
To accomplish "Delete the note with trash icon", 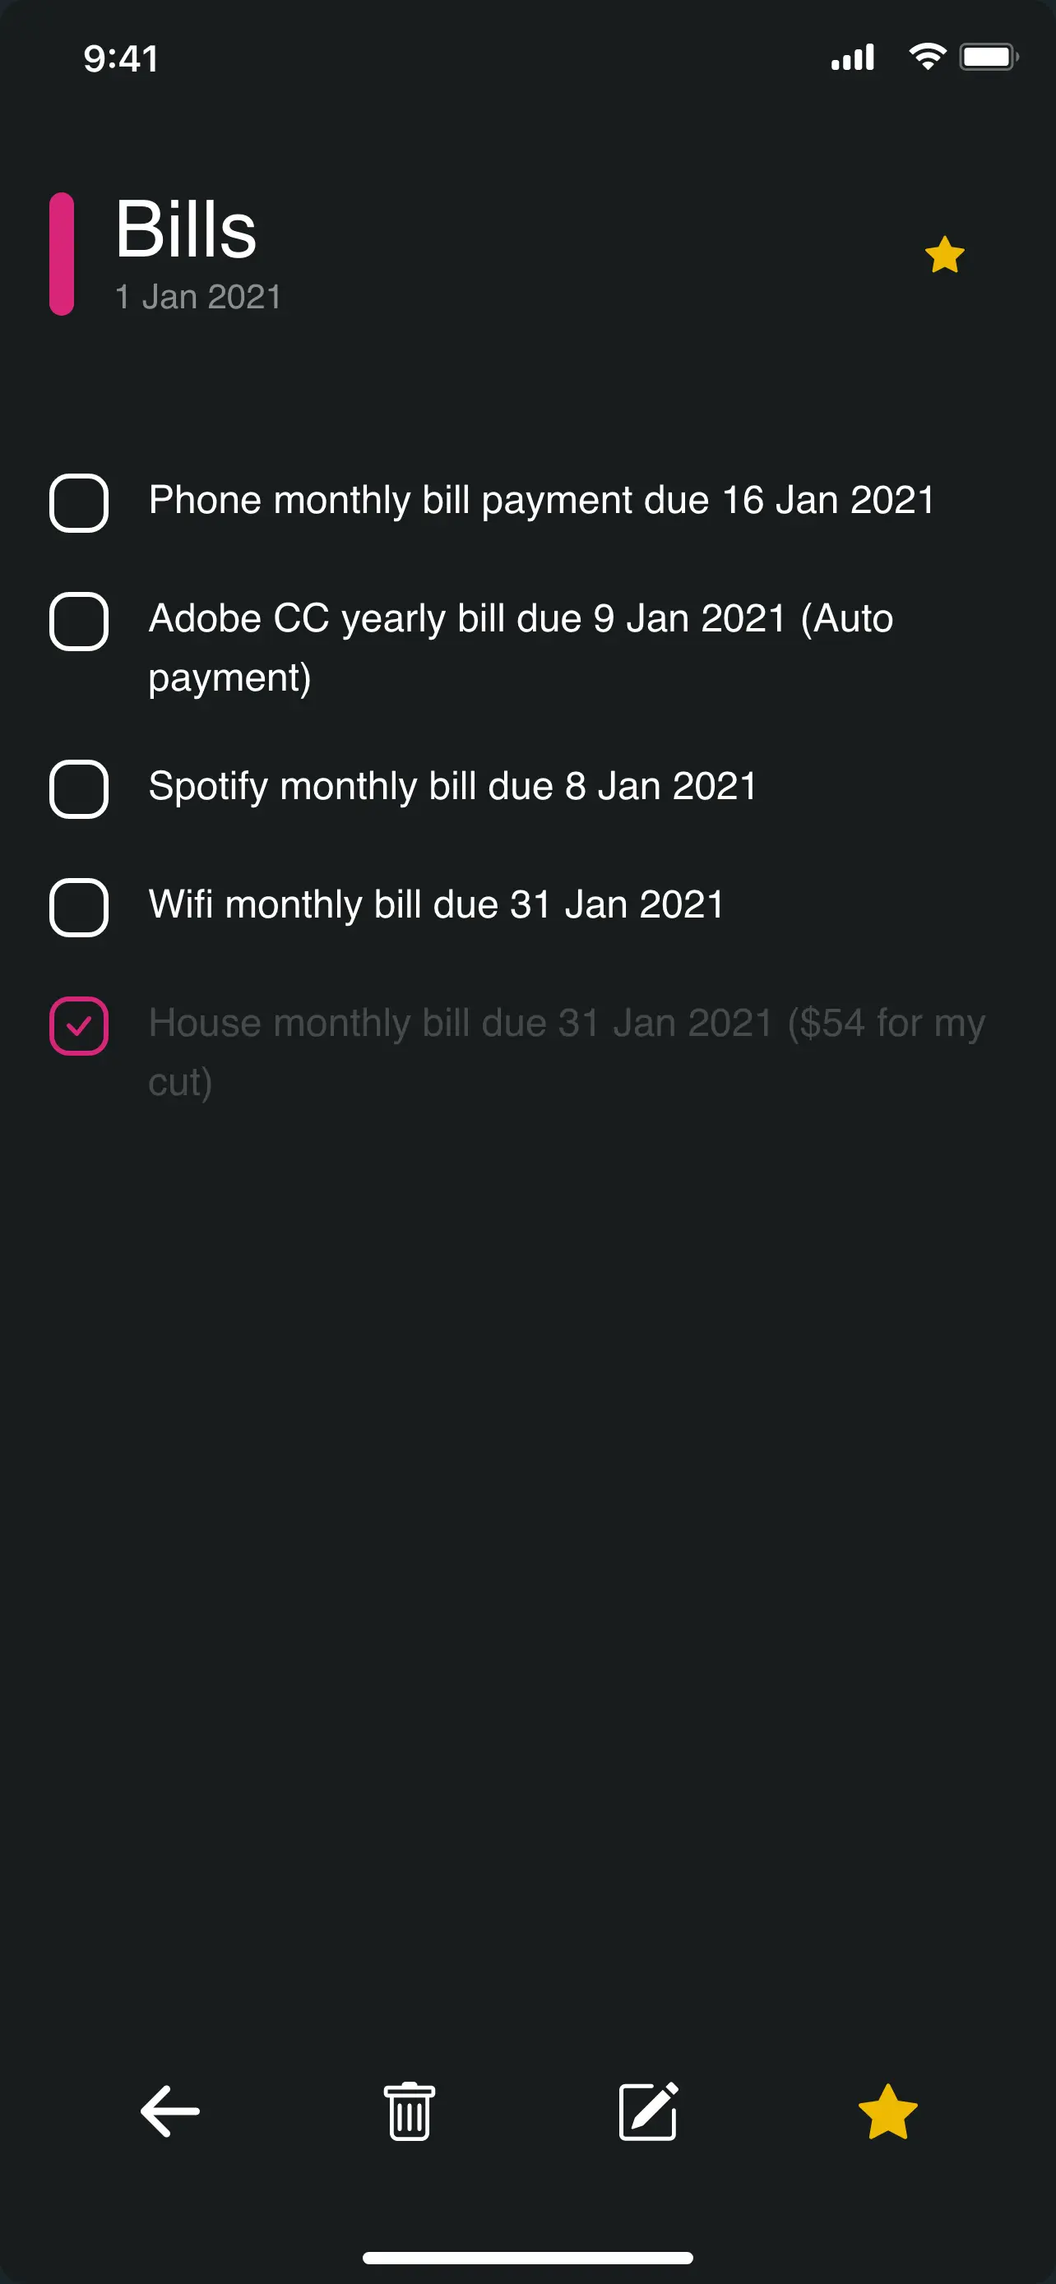I will (x=409, y=2111).
